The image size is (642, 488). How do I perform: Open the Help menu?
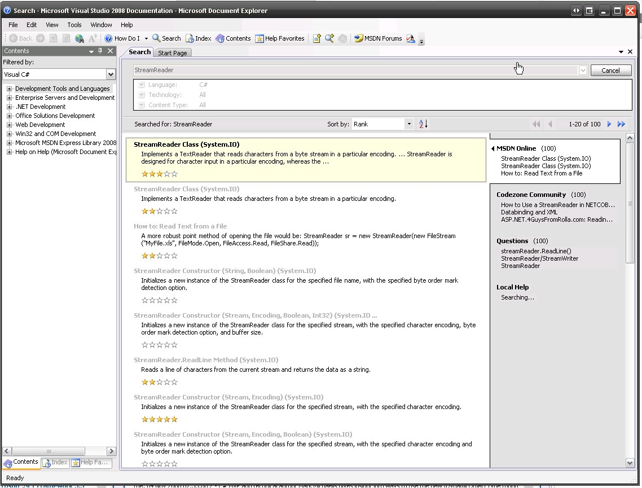tap(126, 25)
